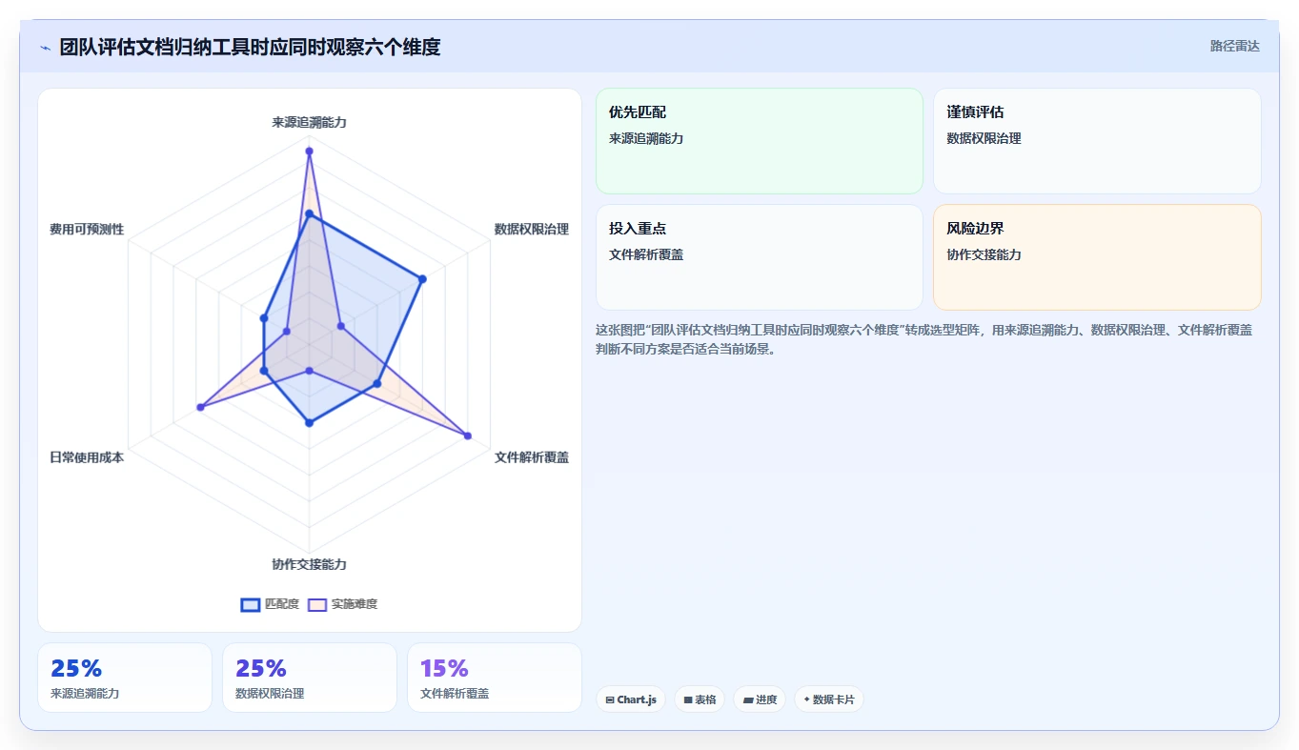The height and width of the screenshot is (750, 1299).
Task: Click the 匹配度 point on 协作交接能力 axis
Action: [x=309, y=422]
